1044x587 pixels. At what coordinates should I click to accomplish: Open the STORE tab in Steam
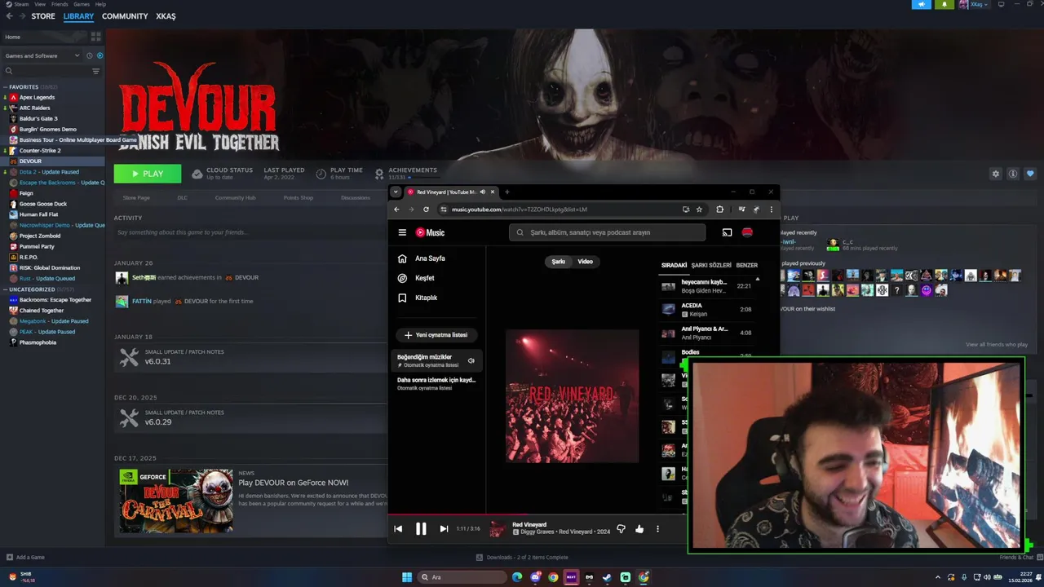pos(43,16)
